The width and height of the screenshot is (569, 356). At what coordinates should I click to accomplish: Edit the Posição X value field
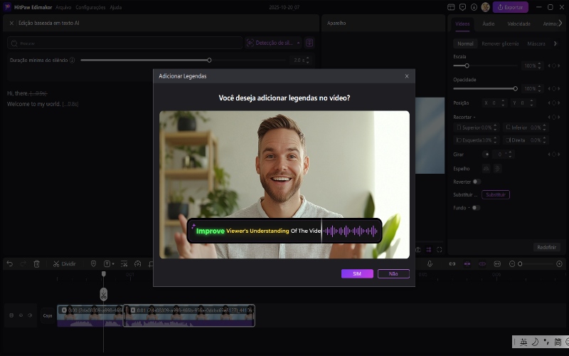pyautogui.click(x=494, y=103)
